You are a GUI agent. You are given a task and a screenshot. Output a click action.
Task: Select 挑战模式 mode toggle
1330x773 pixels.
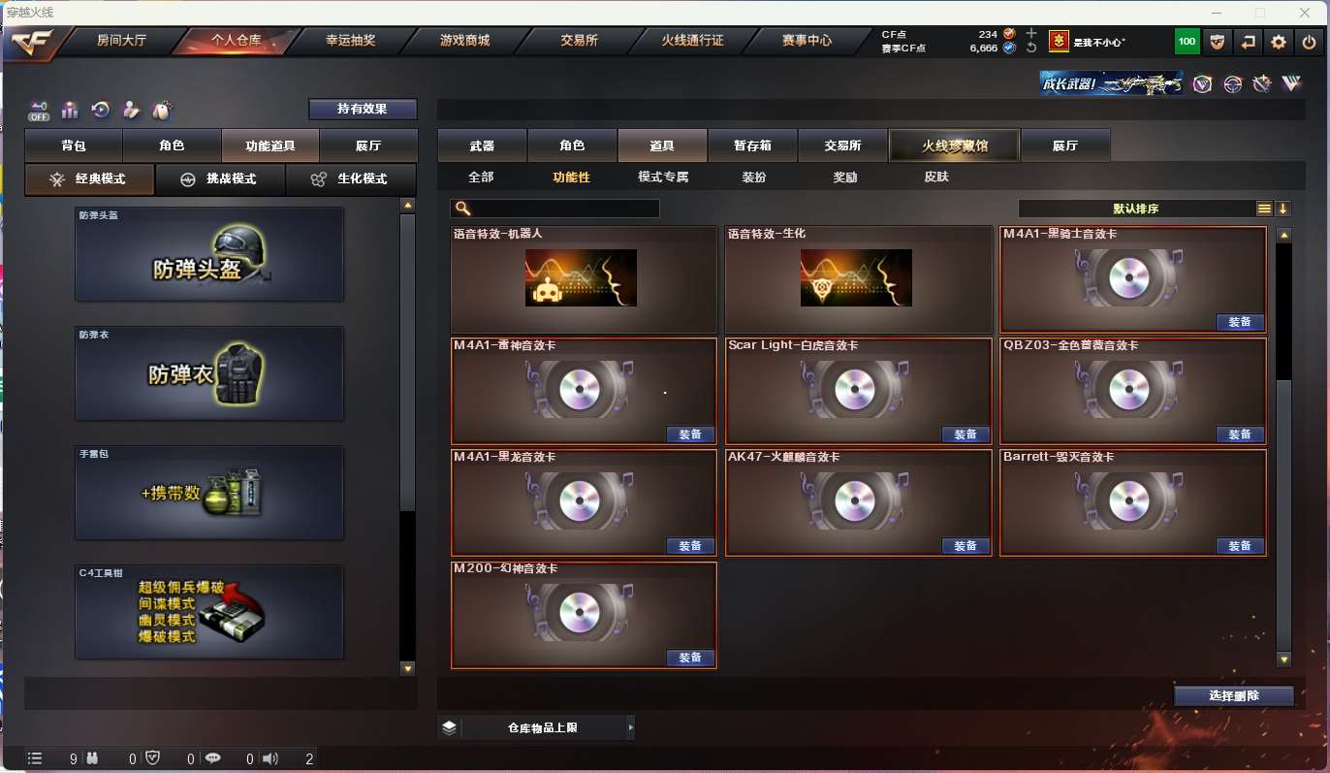click(x=220, y=179)
